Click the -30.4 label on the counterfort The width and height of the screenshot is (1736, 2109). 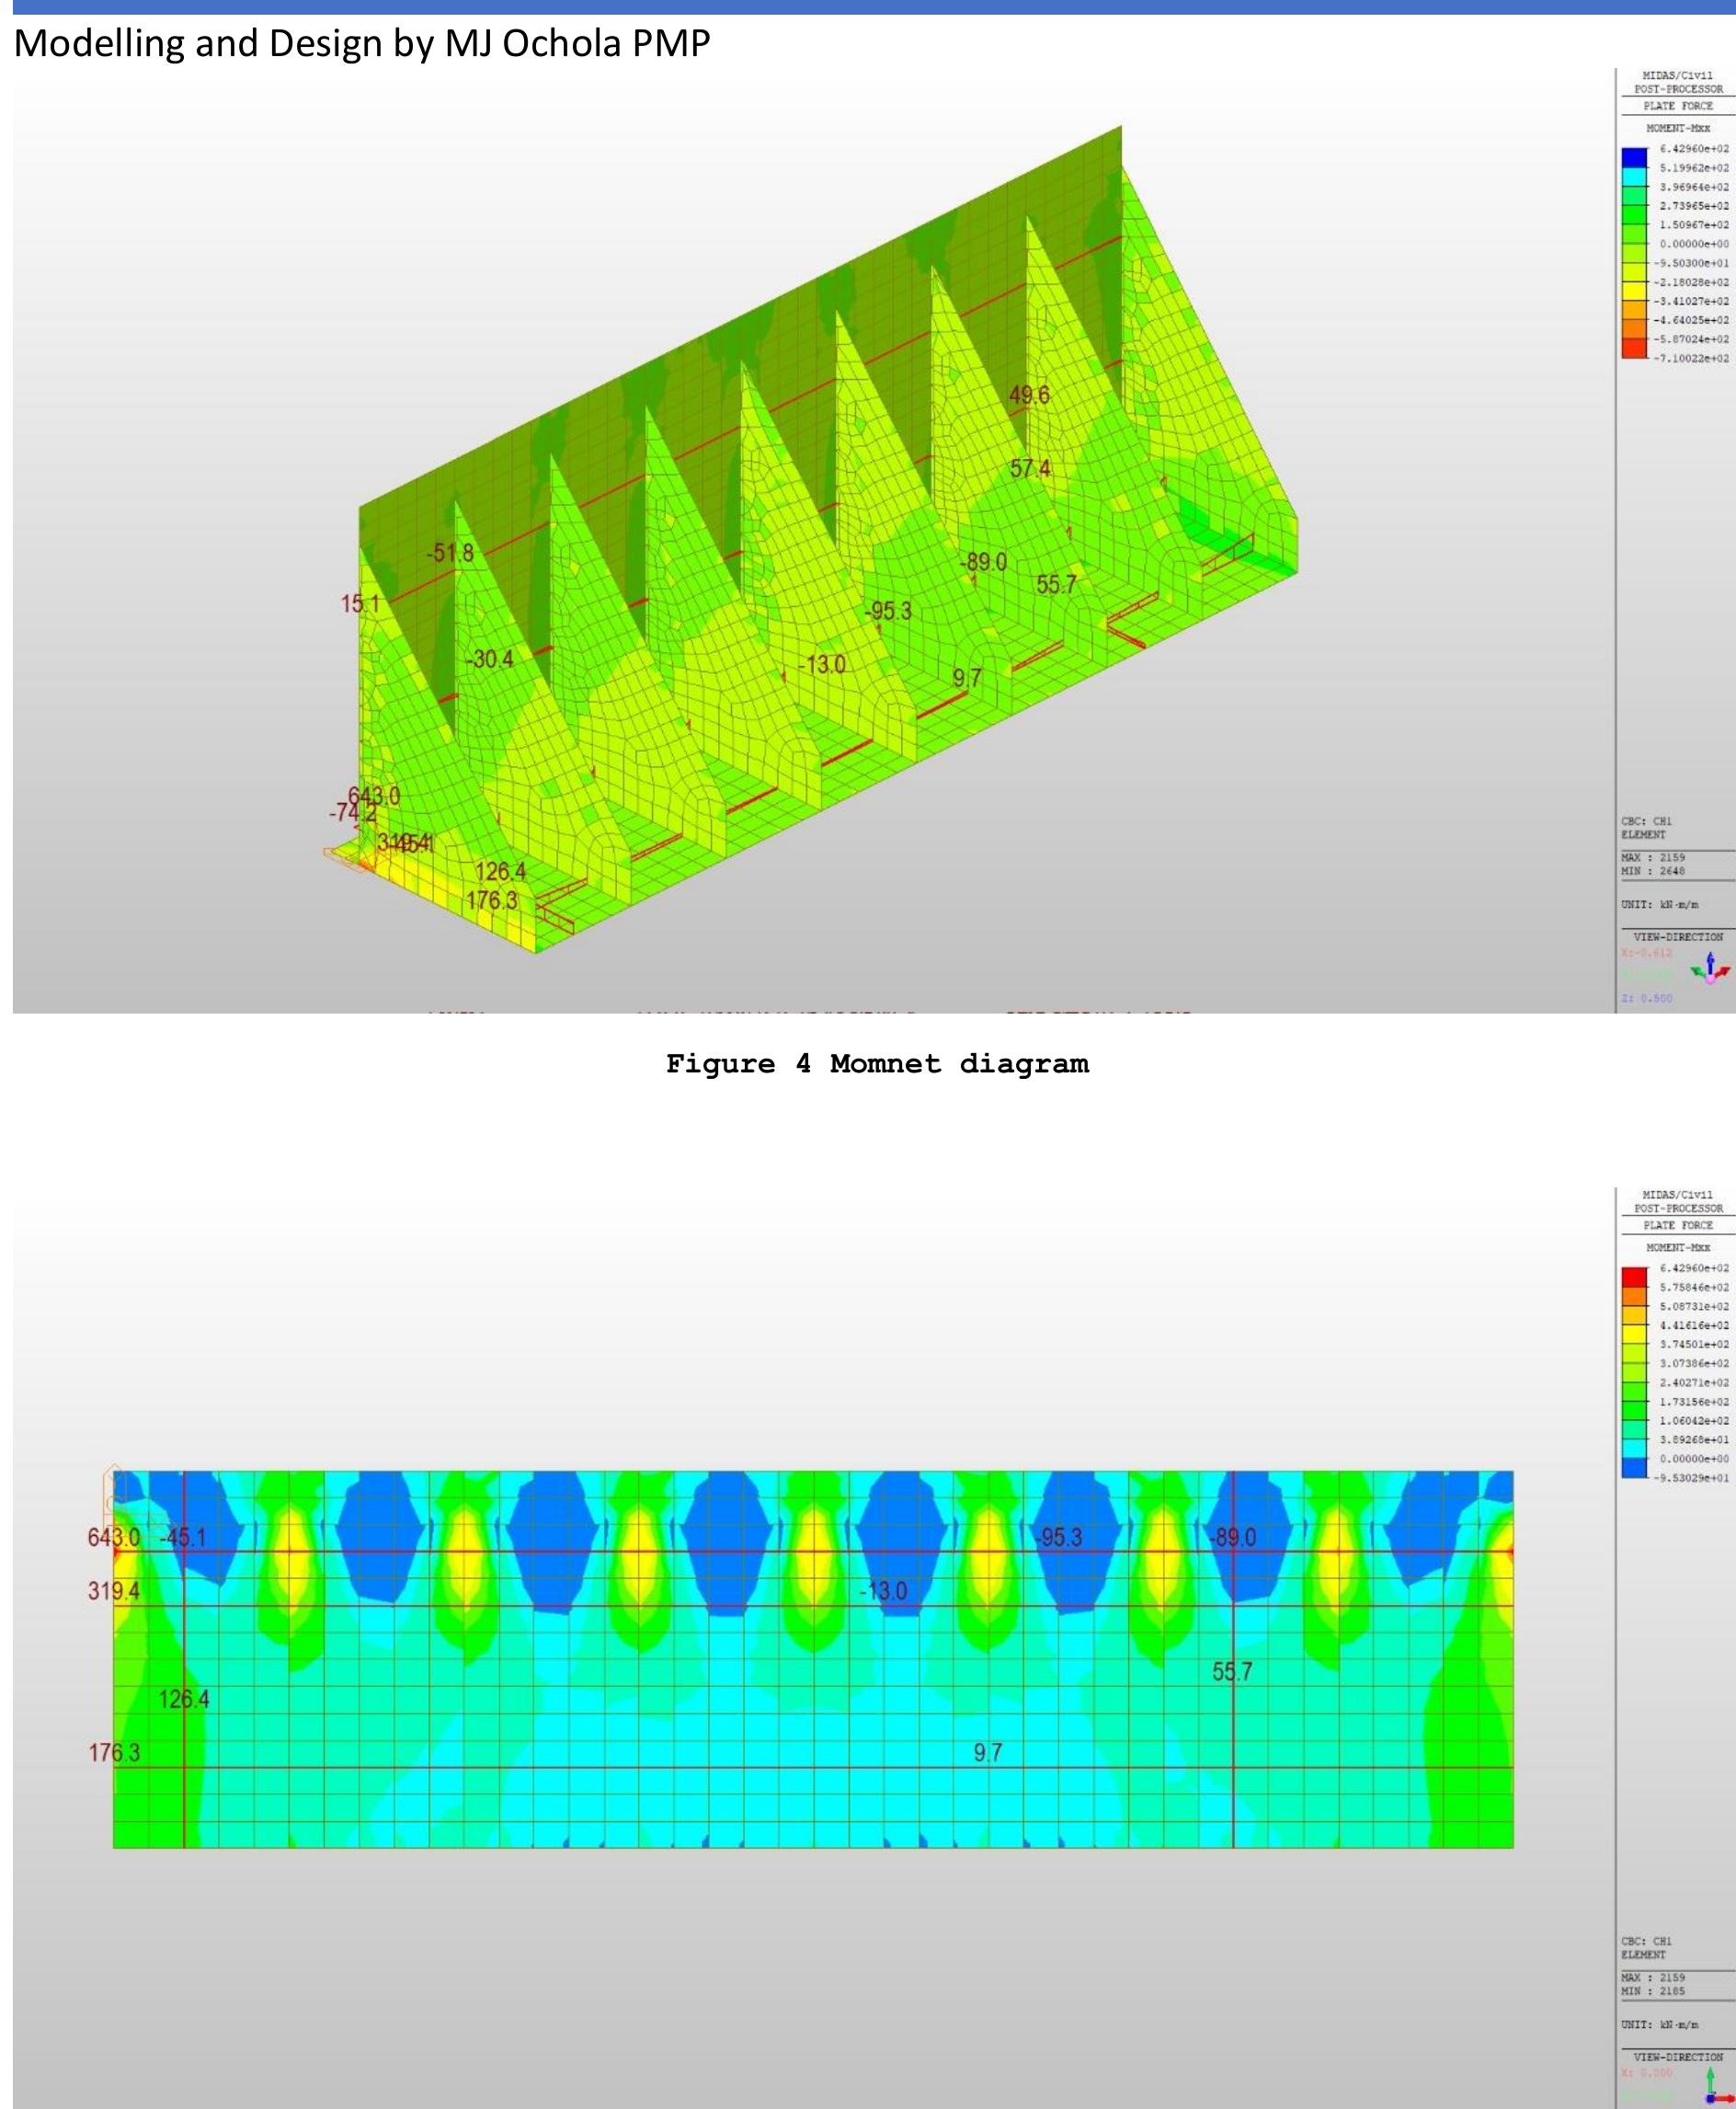[x=489, y=659]
